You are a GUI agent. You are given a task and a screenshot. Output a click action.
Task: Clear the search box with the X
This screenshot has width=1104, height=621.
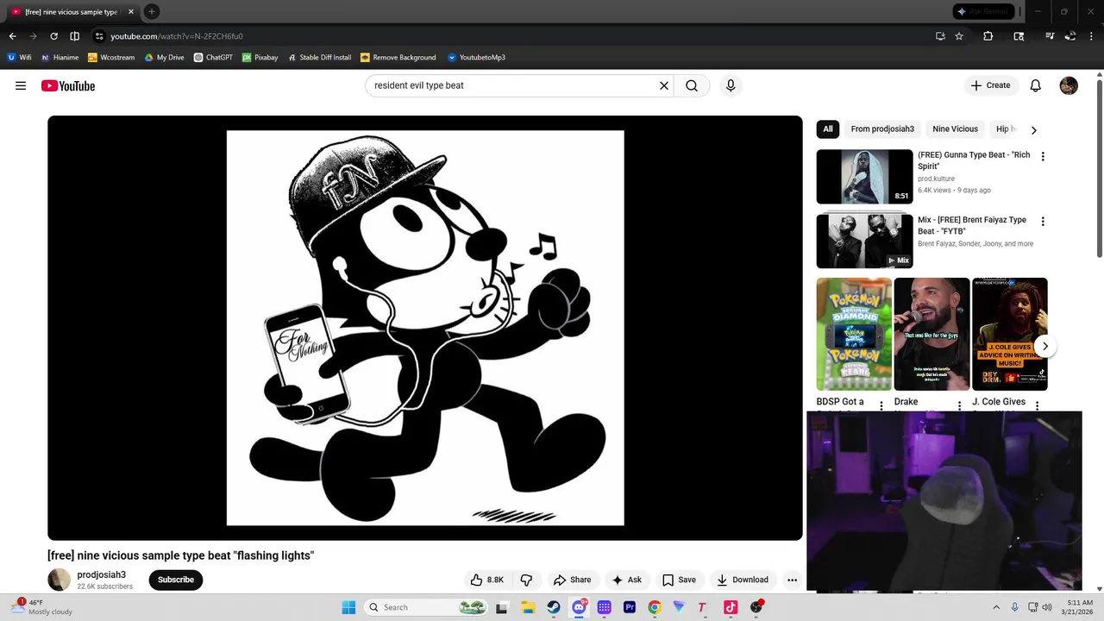664,85
